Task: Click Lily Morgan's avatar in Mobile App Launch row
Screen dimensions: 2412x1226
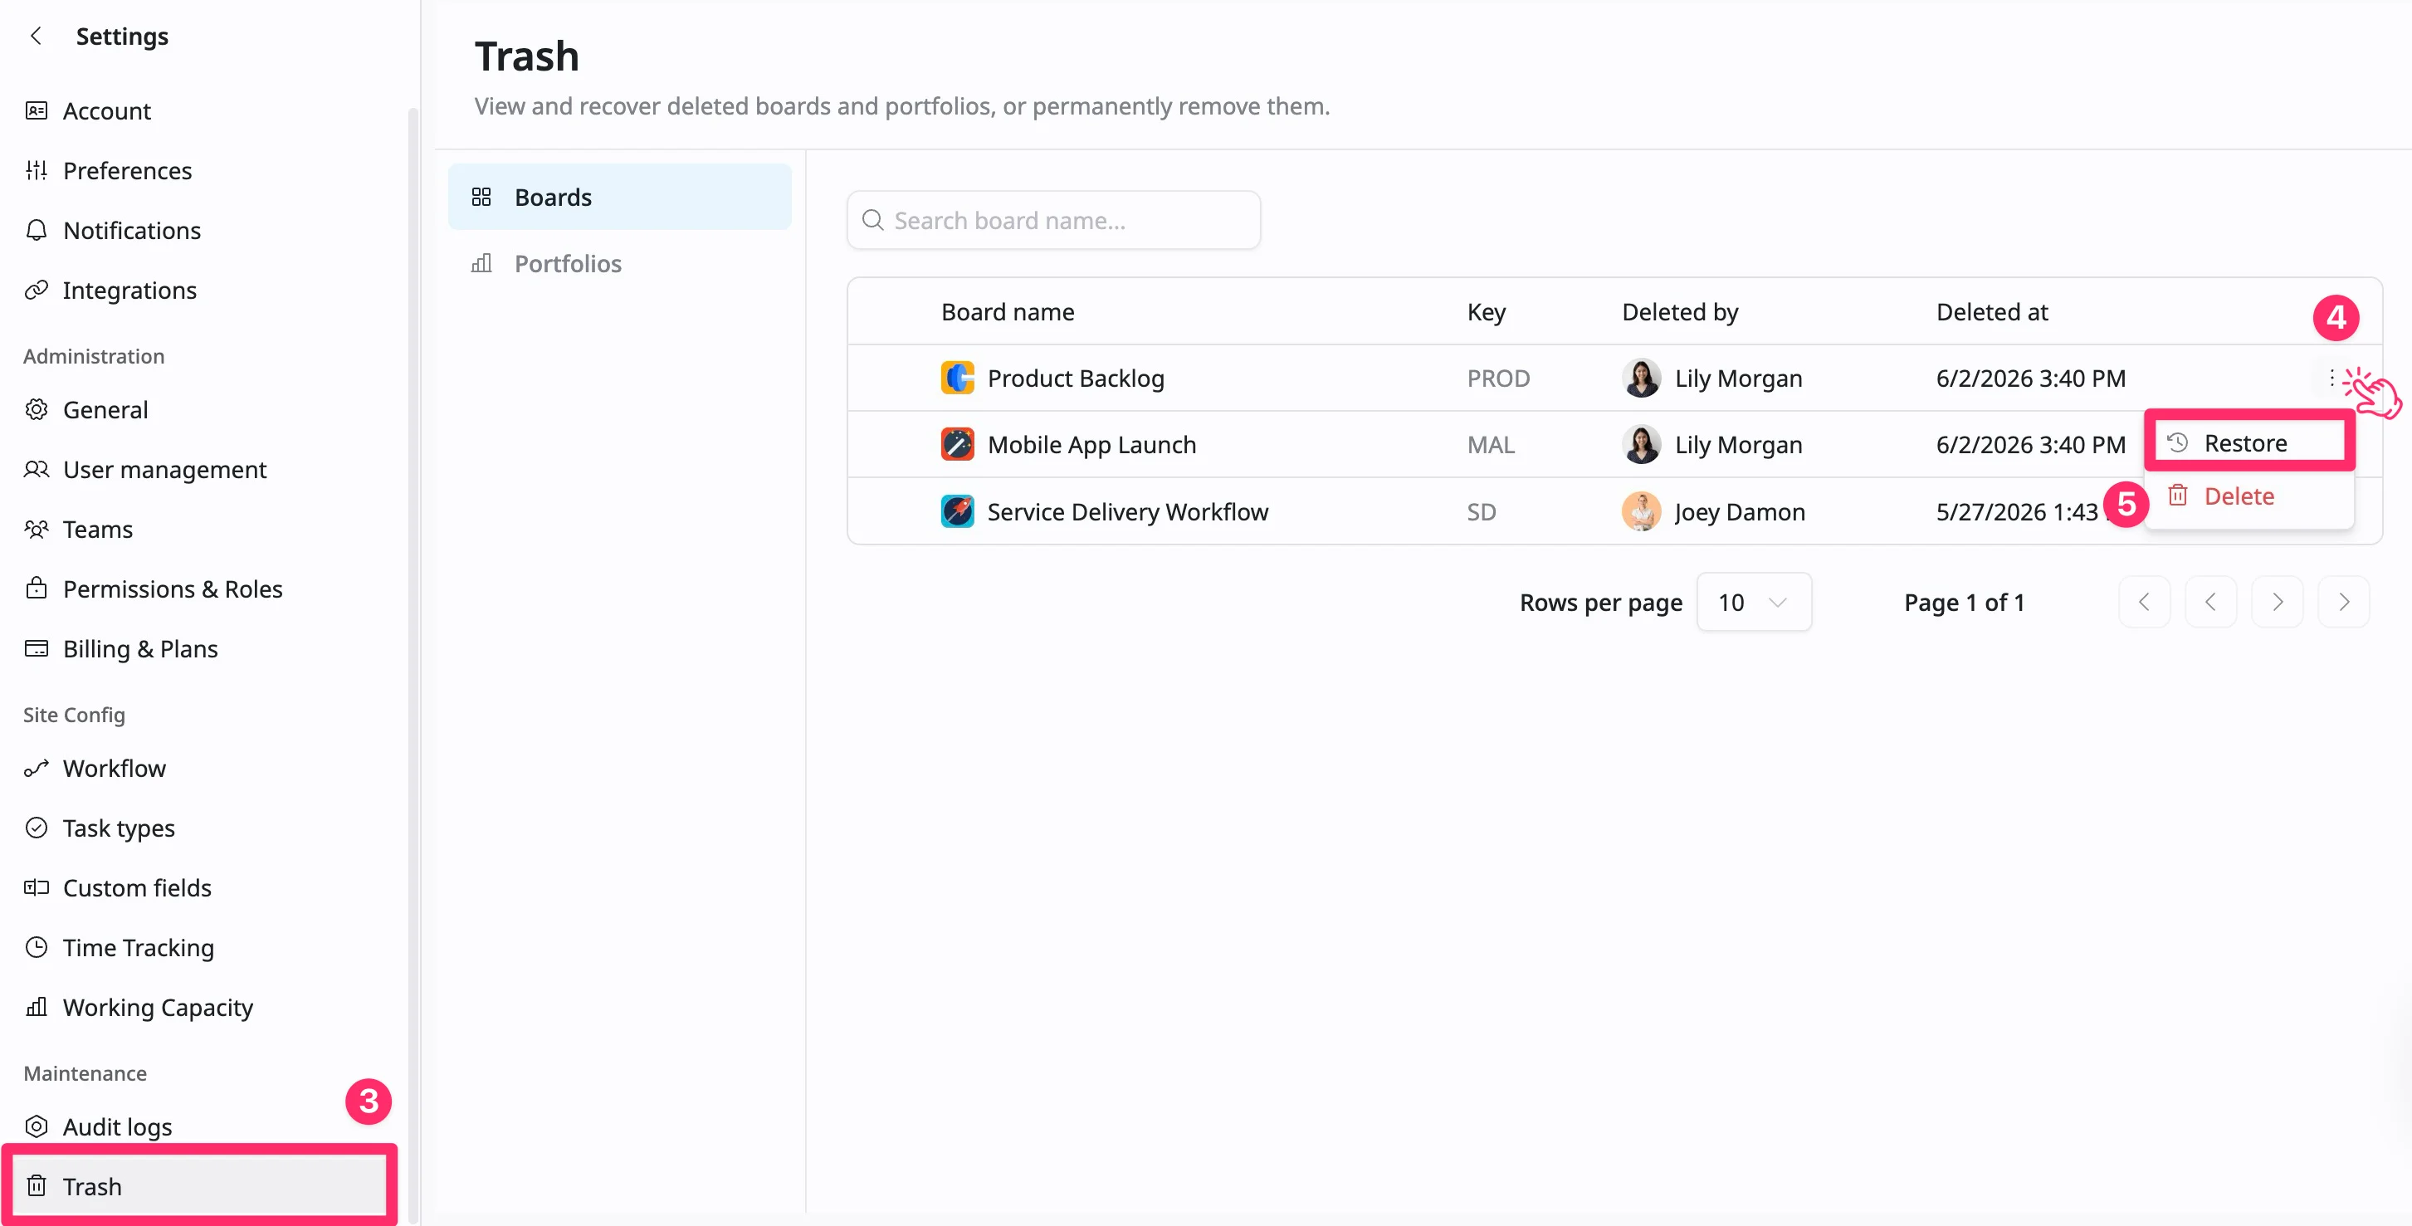Action: (x=1642, y=445)
